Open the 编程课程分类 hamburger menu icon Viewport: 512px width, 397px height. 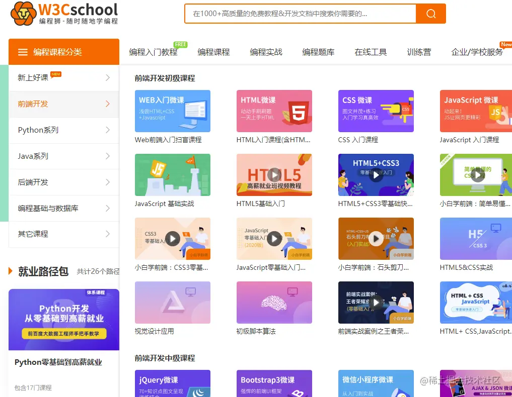(23, 52)
